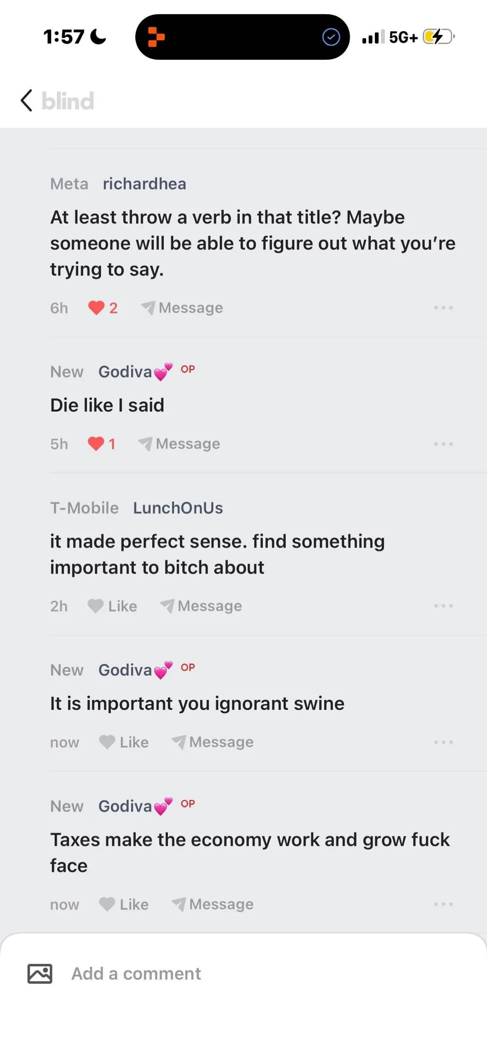Screen dimensions: 487x1056
Task: Open the photo attachment picker next to Add a comment
Action: tap(39, 973)
